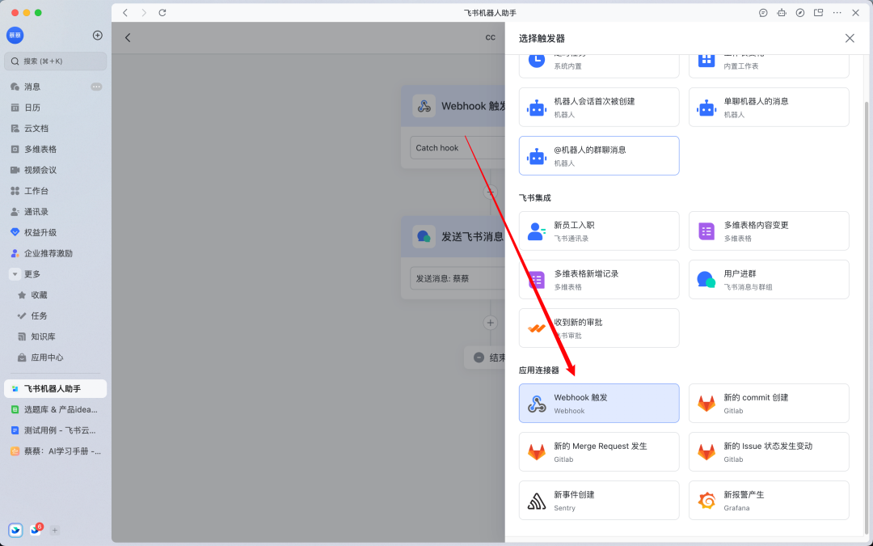
Task: Click the mail icon with badge 6
Action: coord(36,530)
